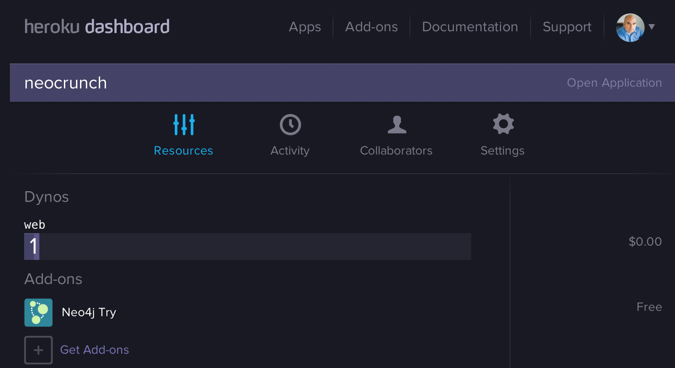Click the Settings gear icon
Image resolution: width=675 pixels, height=368 pixels.
pyautogui.click(x=503, y=124)
